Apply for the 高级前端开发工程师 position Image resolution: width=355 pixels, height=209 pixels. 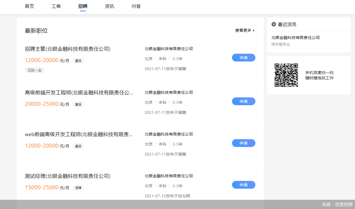pyautogui.click(x=244, y=101)
